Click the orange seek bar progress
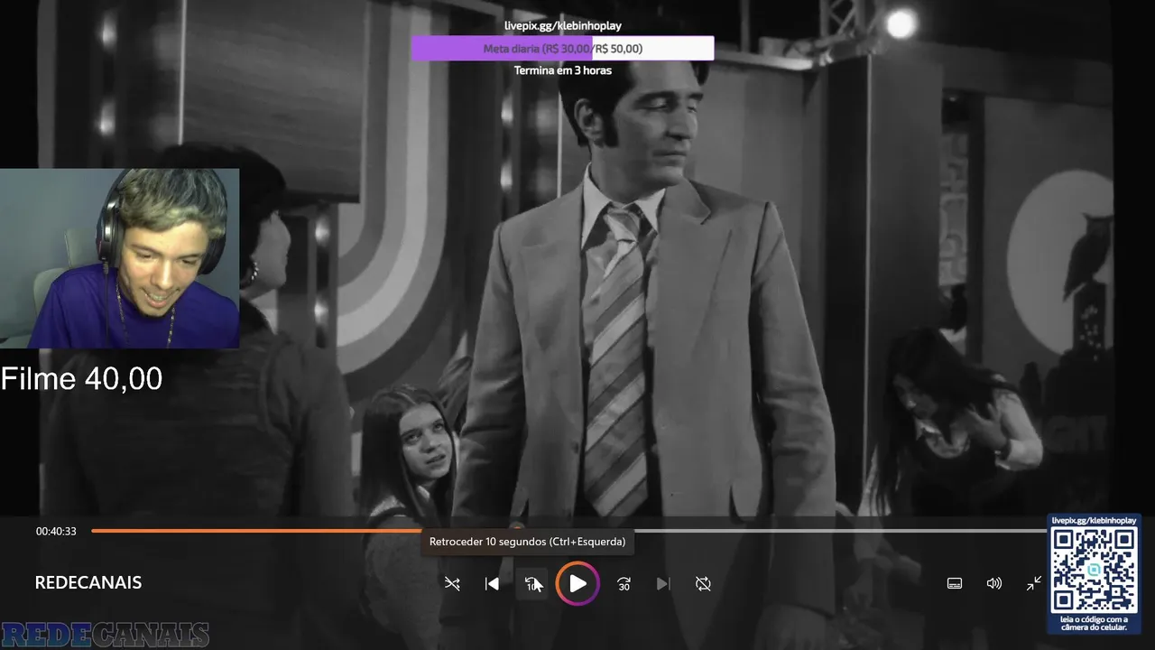Viewport: 1155px width, 650px height. click(303, 531)
